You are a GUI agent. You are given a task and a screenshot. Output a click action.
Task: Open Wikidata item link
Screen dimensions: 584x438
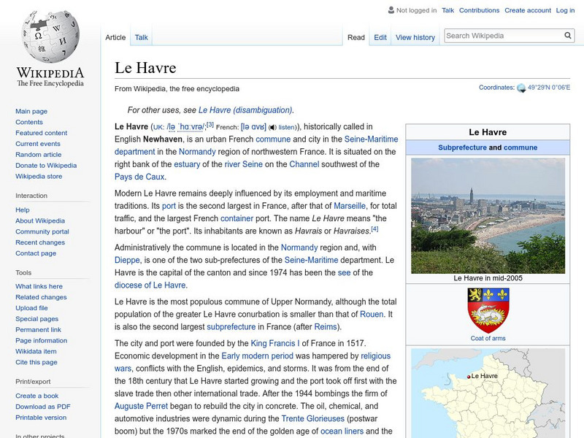(x=36, y=351)
